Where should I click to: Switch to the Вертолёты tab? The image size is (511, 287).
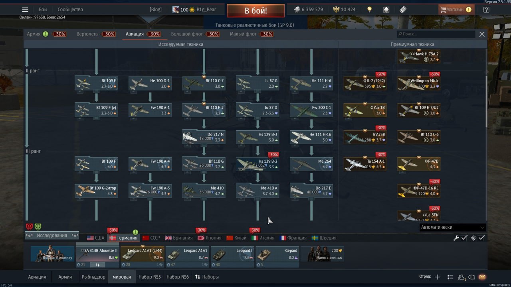[87, 34]
